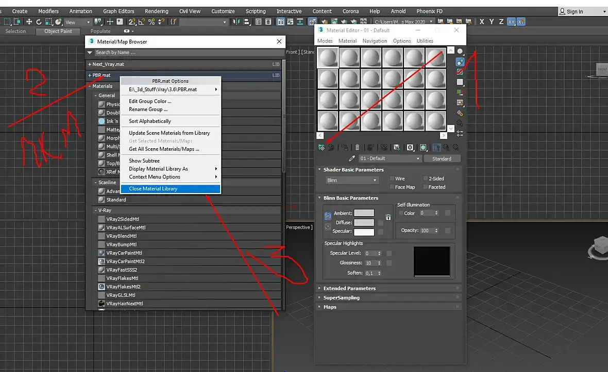Open Material/Map Navigator icon

pyautogui.click(x=460, y=134)
